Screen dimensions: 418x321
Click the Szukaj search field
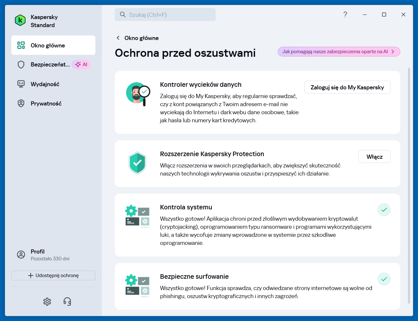click(x=165, y=15)
